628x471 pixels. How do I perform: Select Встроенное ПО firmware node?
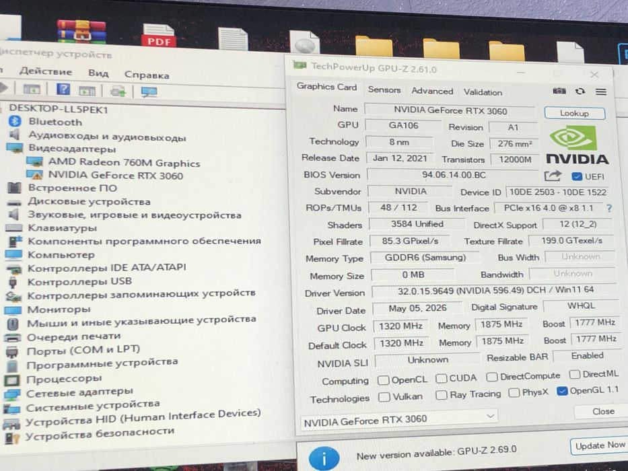[73, 188]
